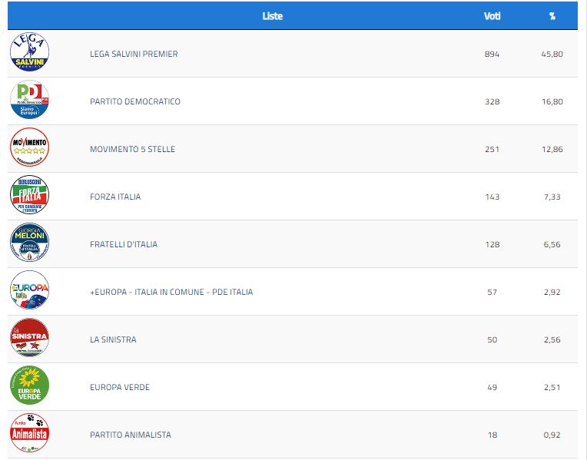Select the Europa Verde sunflower logo

click(x=29, y=386)
